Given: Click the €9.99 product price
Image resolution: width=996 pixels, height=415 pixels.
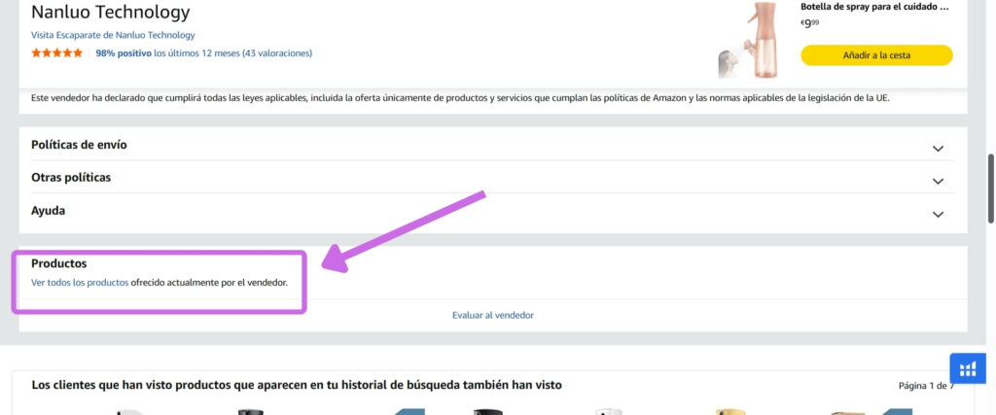Looking at the screenshot, I should coord(810,23).
